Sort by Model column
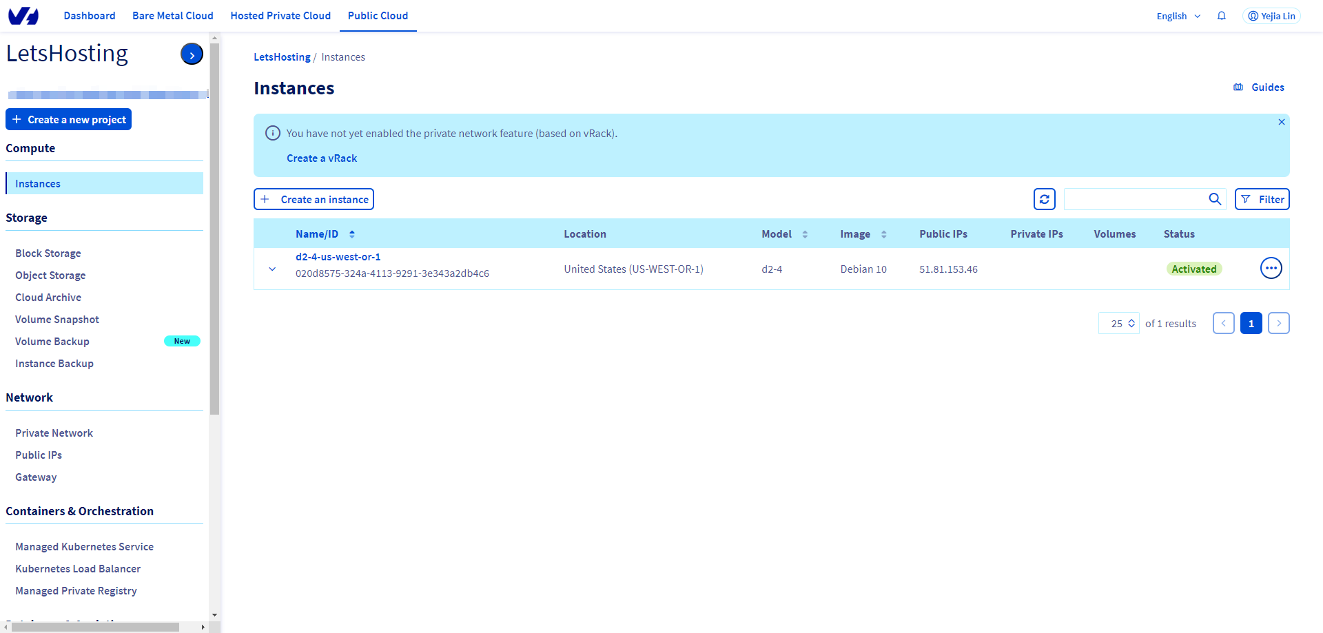This screenshot has width=1323, height=633. click(785, 234)
